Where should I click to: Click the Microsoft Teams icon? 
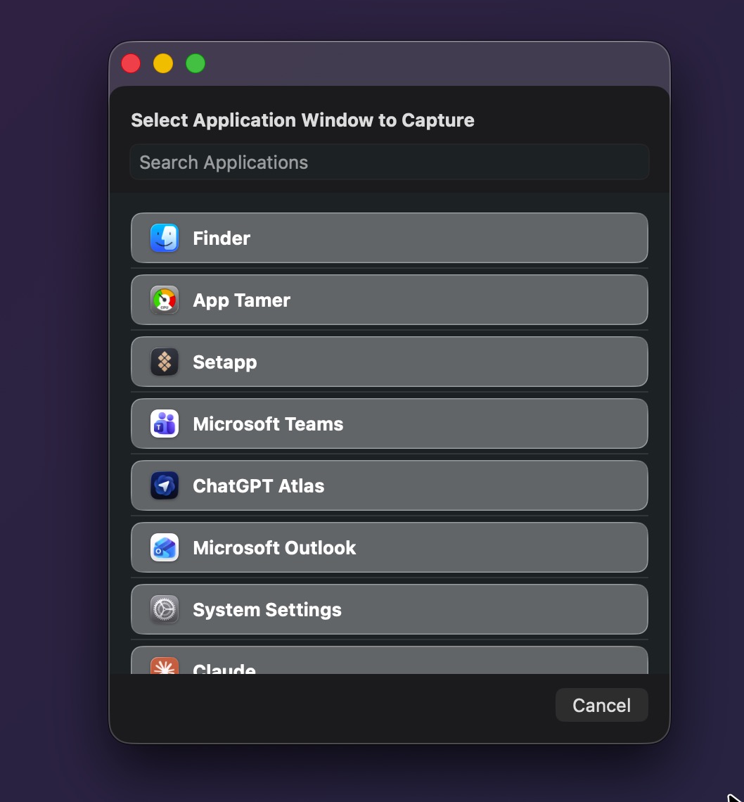point(164,424)
